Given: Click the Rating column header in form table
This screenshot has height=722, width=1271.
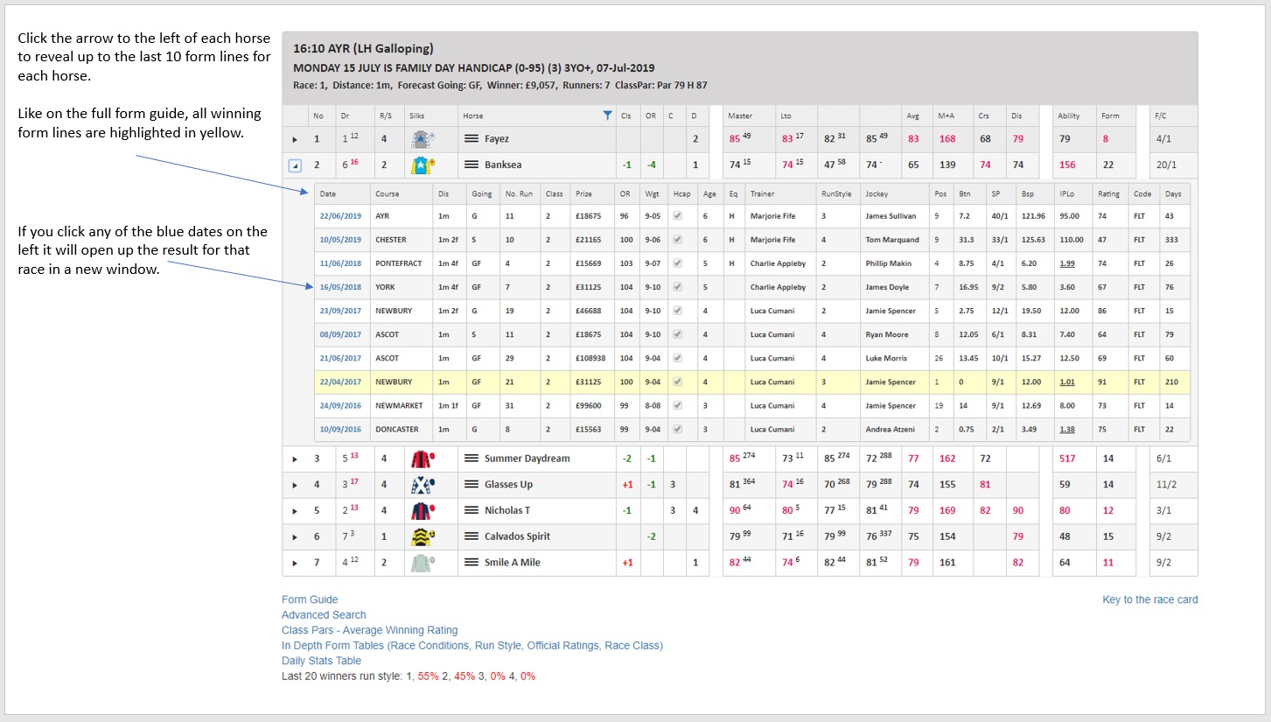Looking at the screenshot, I should click(x=1107, y=194).
